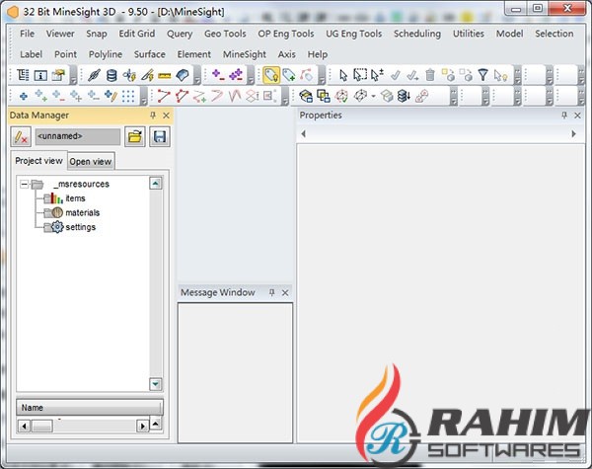Select the items folder in the tree
Screen dimensions: 592x469
tap(64, 198)
